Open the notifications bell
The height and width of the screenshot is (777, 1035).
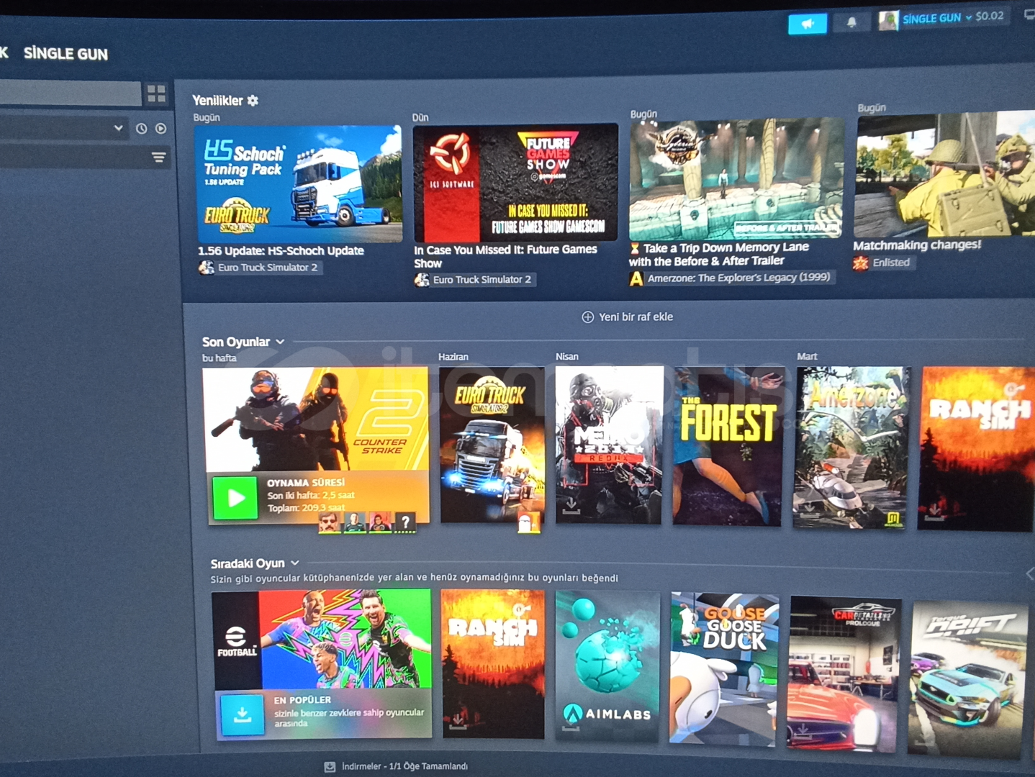coord(851,22)
